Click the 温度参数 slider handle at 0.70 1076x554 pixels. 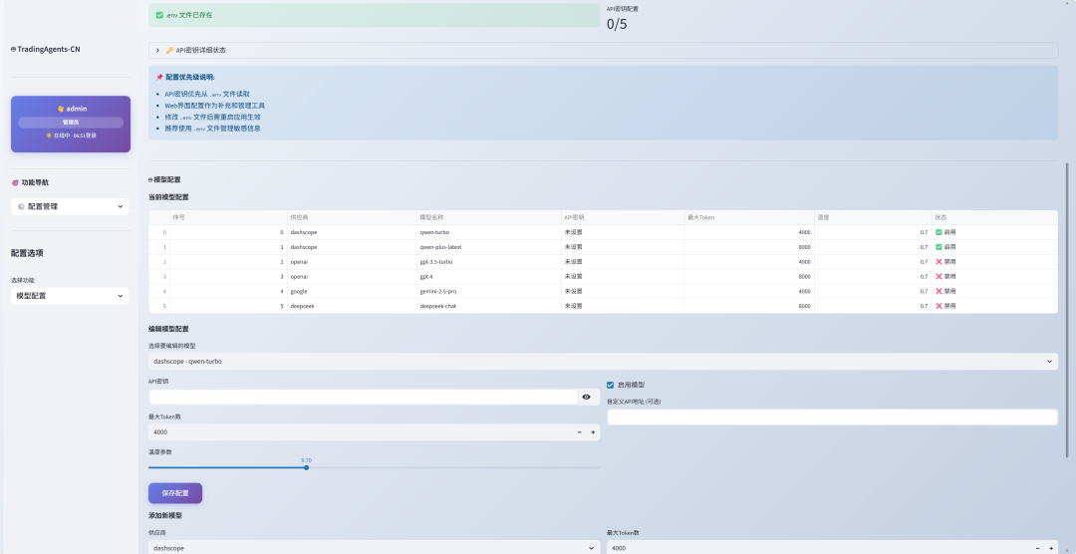tap(306, 467)
